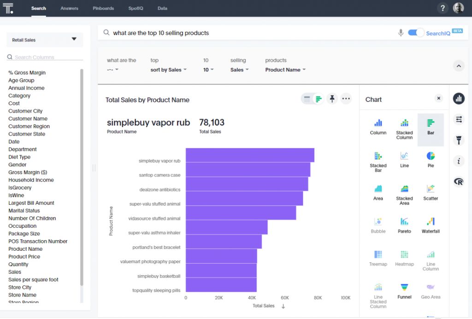
Task: Open the three-dot more options button
Action: (x=346, y=99)
